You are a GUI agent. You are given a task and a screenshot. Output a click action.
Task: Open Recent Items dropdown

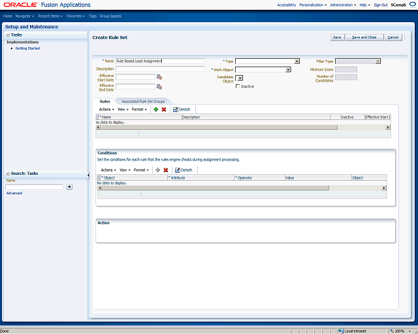point(50,16)
